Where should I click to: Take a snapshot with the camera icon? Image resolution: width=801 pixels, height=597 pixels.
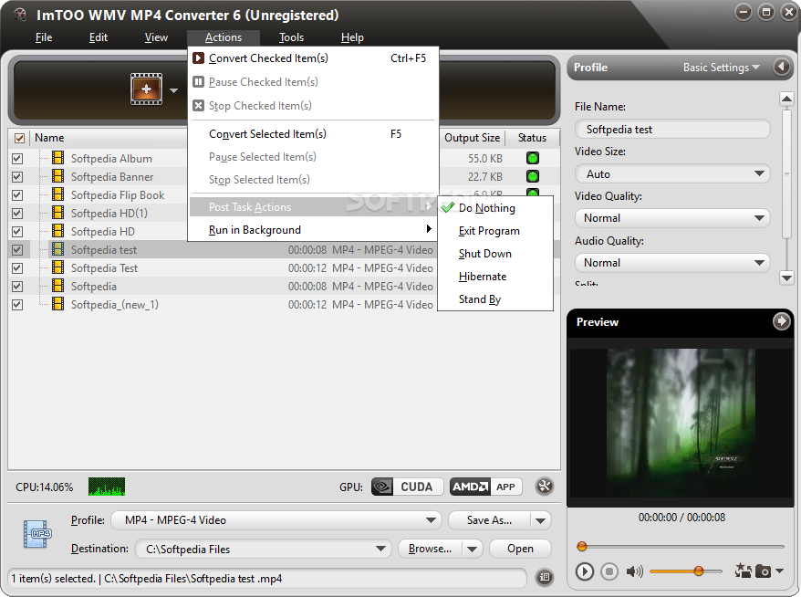(x=764, y=571)
